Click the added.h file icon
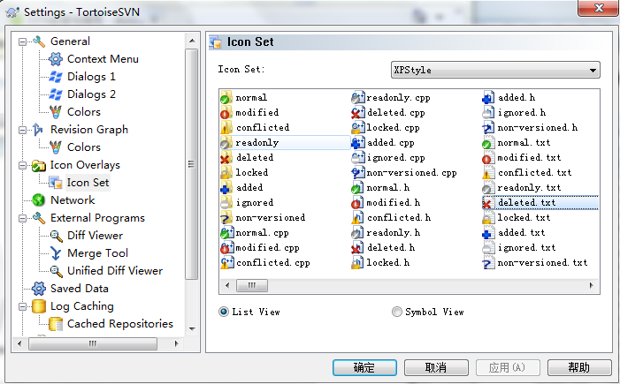This screenshot has width=620, height=384. point(488,97)
